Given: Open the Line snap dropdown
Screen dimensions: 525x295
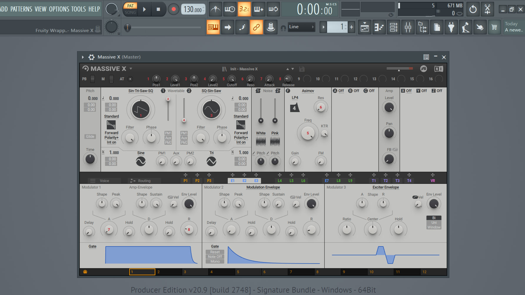Looking at the screenshot, I should 301,27.
